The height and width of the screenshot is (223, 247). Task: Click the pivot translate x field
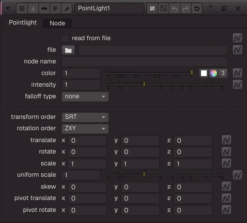point(87,198)
